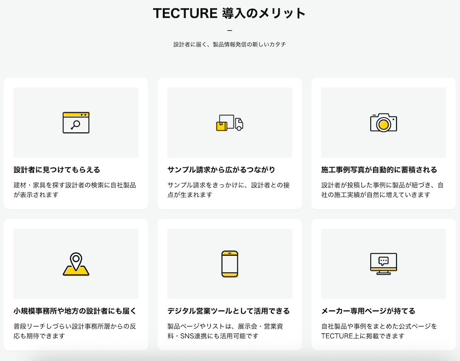
Task: Click description starting with サンプル請求をきっかけに
Action: pyautogui.click(x=229, y=189)
